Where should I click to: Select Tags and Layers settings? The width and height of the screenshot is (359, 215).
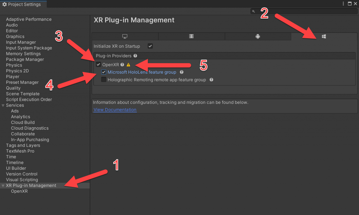click(23, 145)
